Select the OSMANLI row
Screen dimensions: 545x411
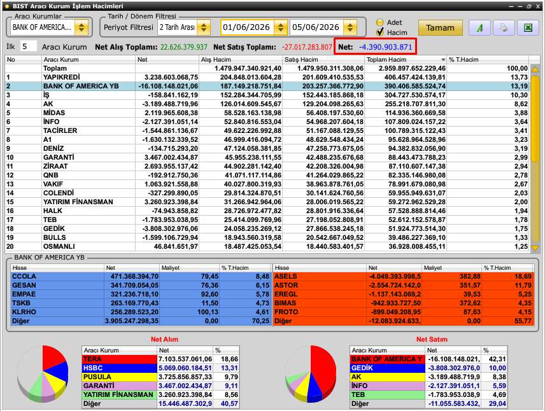267,246
